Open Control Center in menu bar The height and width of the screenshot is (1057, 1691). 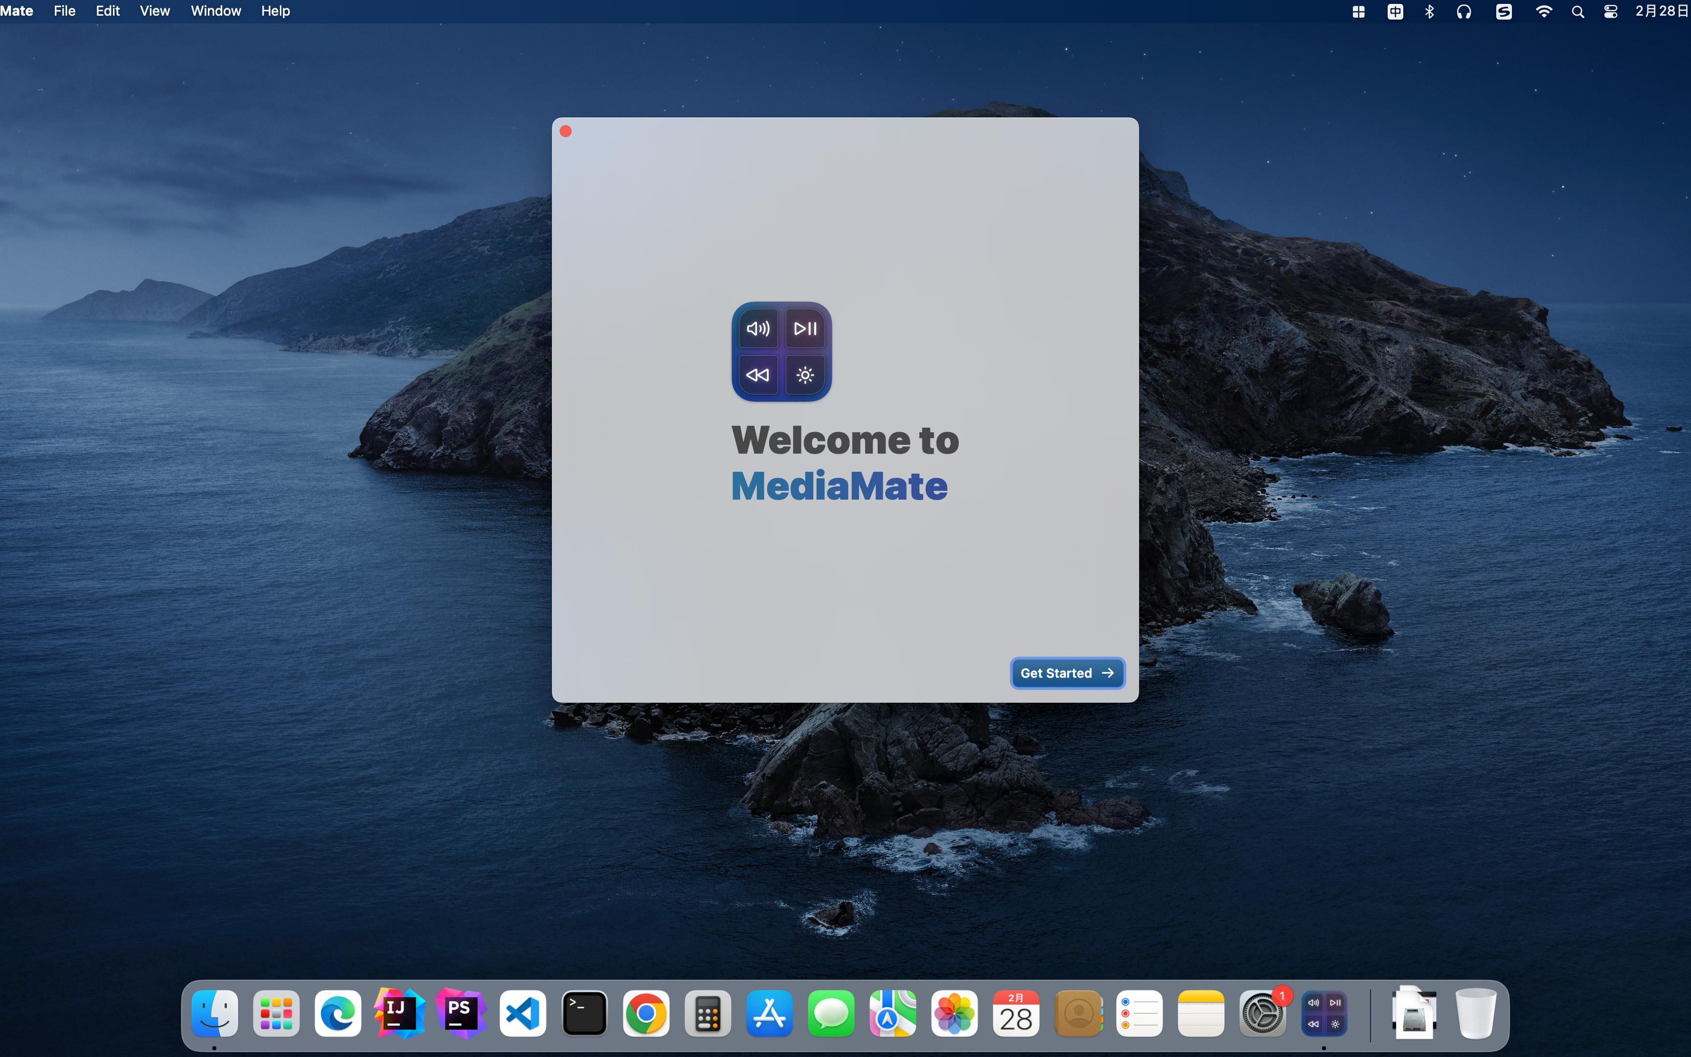click(x=1611, y=11)
